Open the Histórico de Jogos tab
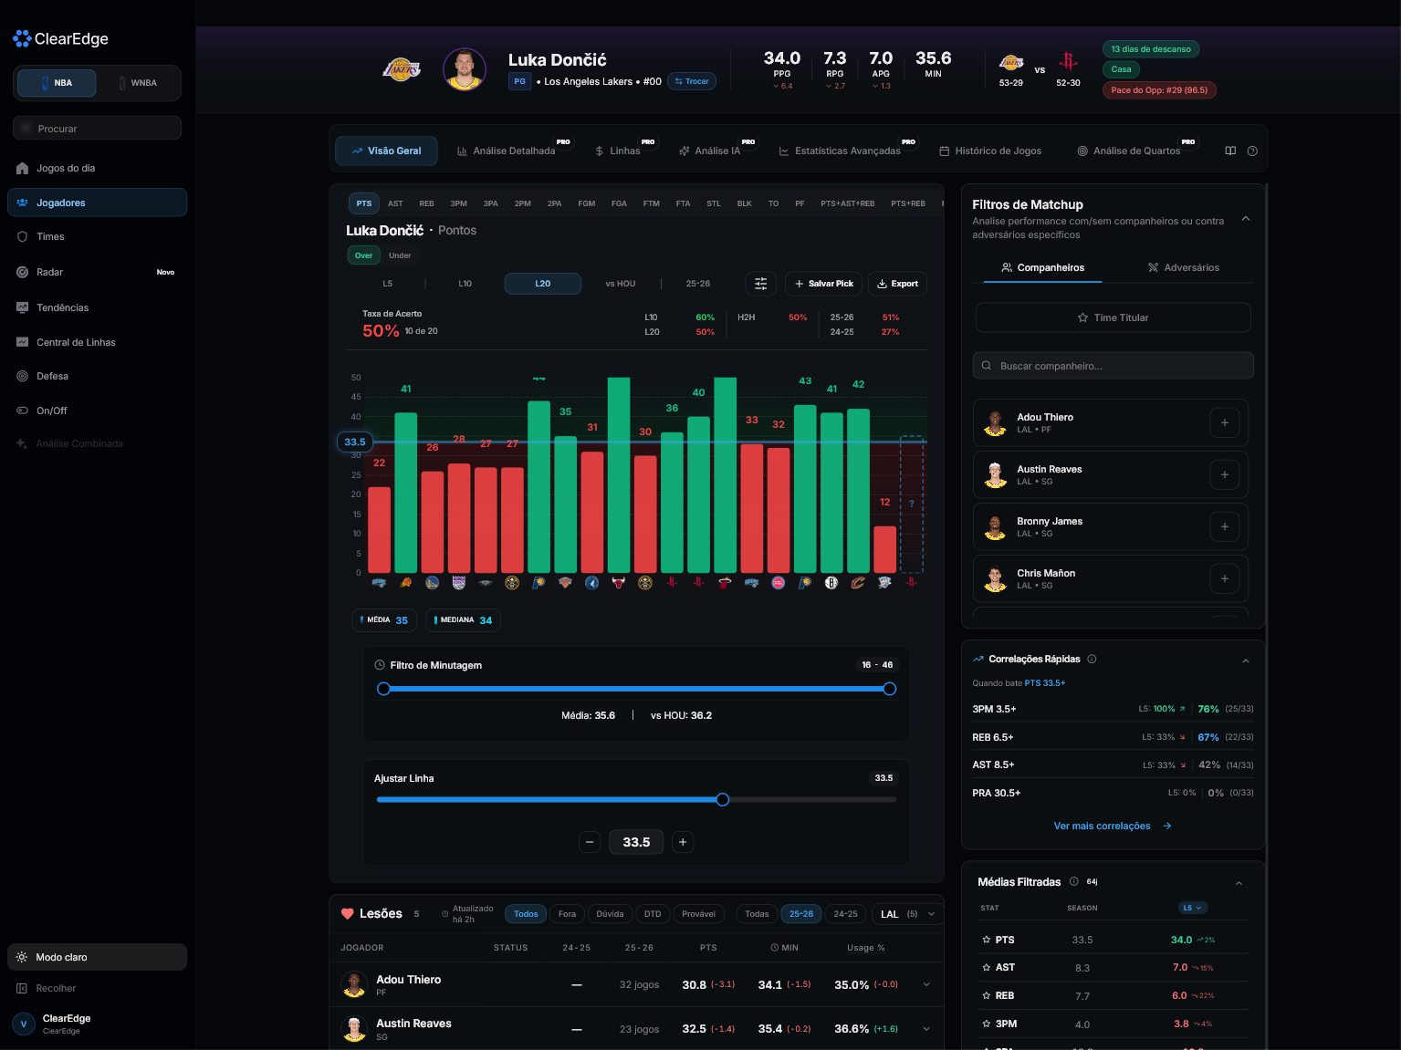1401x1050 pixels. (x=990, y=151)
